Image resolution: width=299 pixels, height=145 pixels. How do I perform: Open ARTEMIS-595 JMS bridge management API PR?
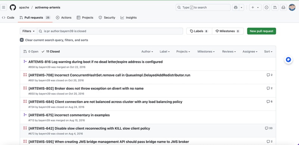(109, 142)
